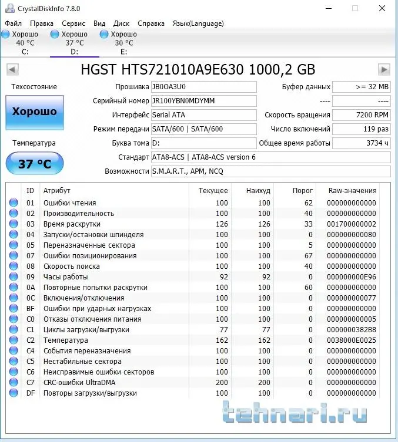Screen dimensions: 398x442
Task: Click status orb for Переназначенные сектора row
Action: point(14,245)
